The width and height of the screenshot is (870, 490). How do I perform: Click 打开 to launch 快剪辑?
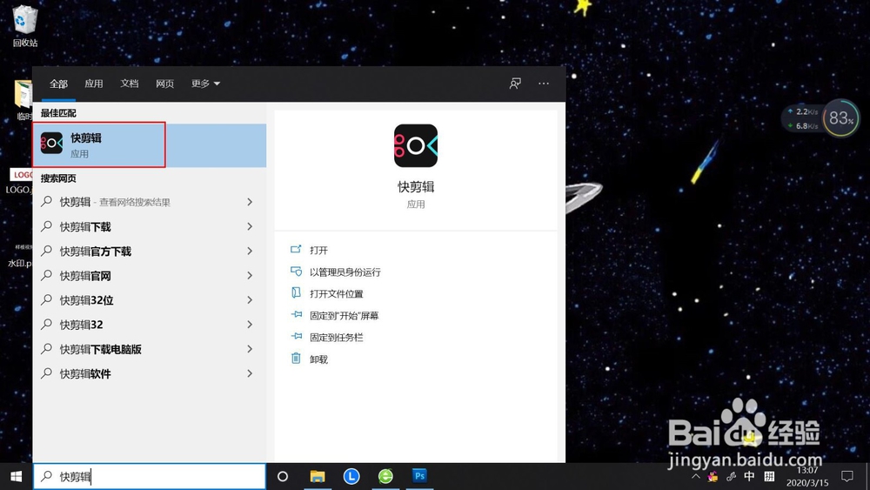click(318, 251)
